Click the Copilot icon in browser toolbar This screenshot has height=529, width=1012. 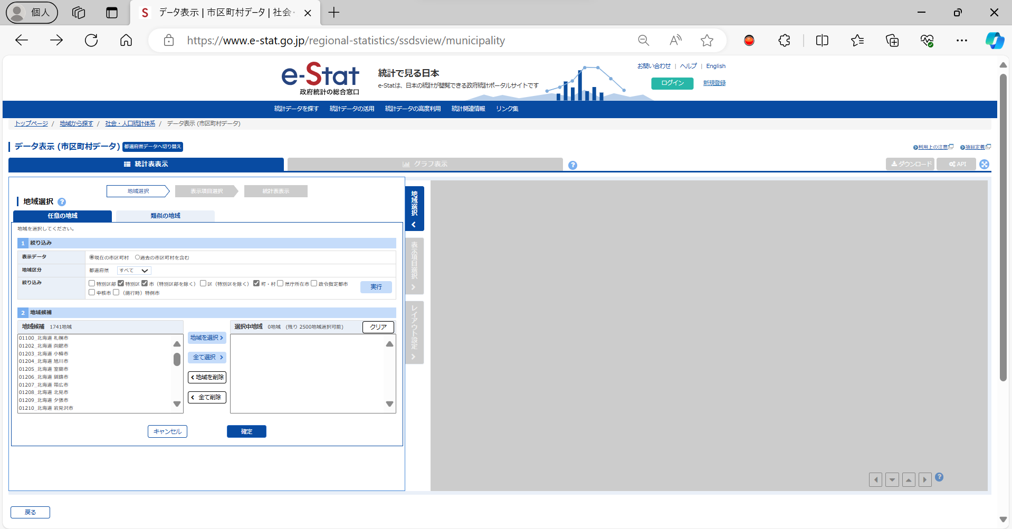pyautogui.click(x=994, y=41)
